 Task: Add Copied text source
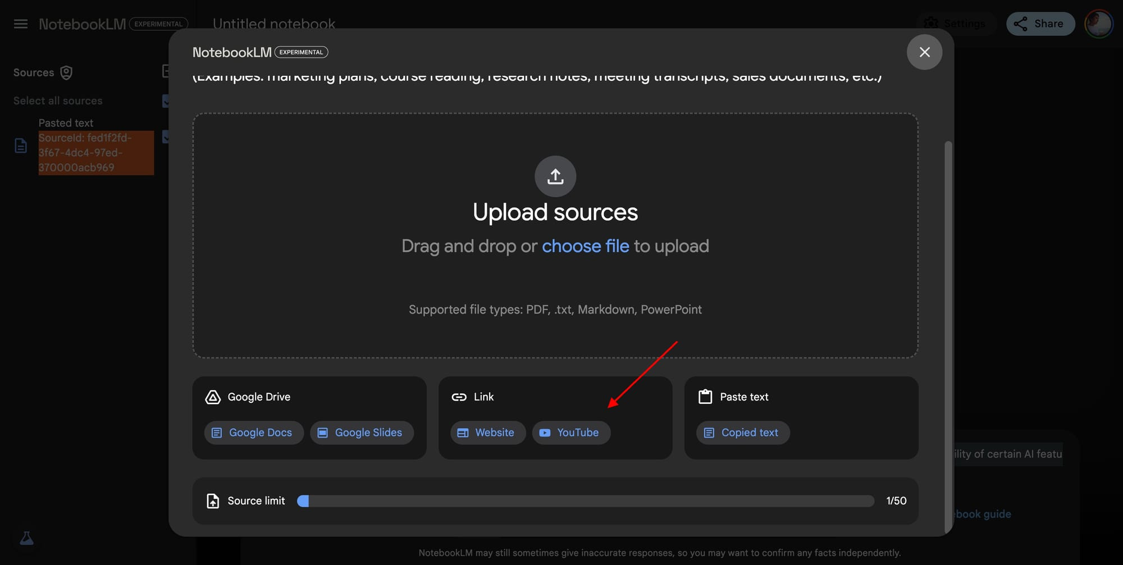pos(743,433)
